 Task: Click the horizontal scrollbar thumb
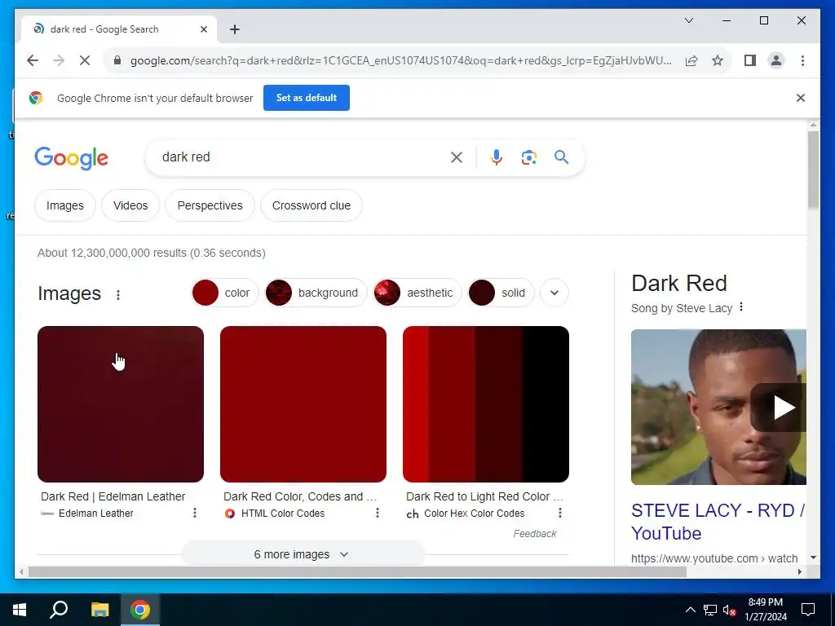[x=357, y=572]
